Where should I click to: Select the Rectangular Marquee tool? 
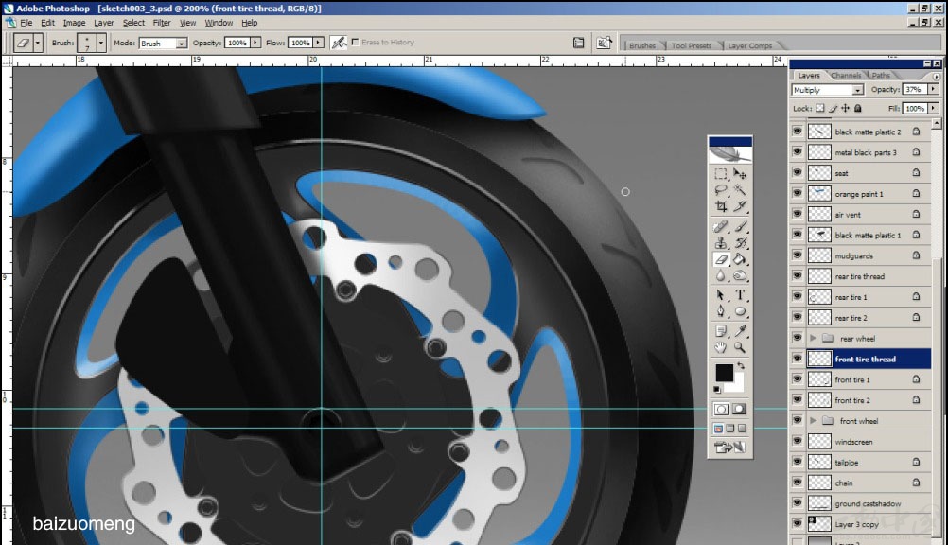(x=721, y=174)
